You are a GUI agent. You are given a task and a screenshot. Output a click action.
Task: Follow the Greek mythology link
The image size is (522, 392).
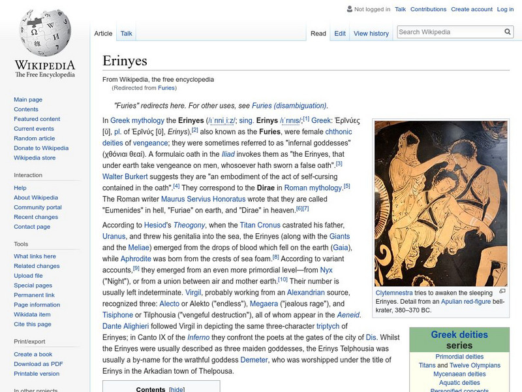click(137, 121)
